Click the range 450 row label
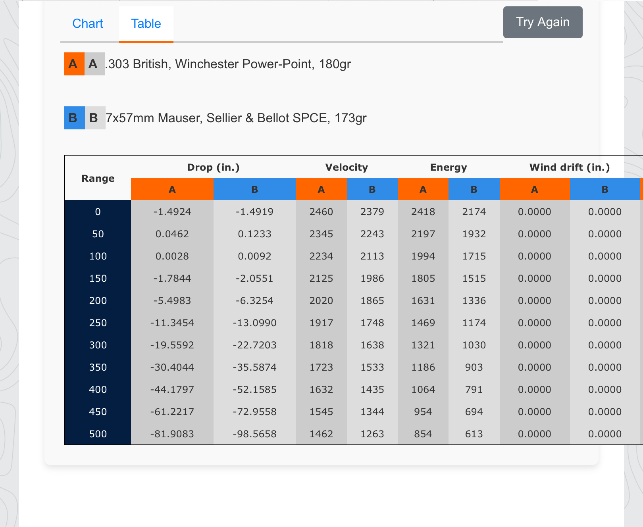Image resolution: width=643 pixels, height=527 pixels. pyautogui.click(x=98, y=412)
